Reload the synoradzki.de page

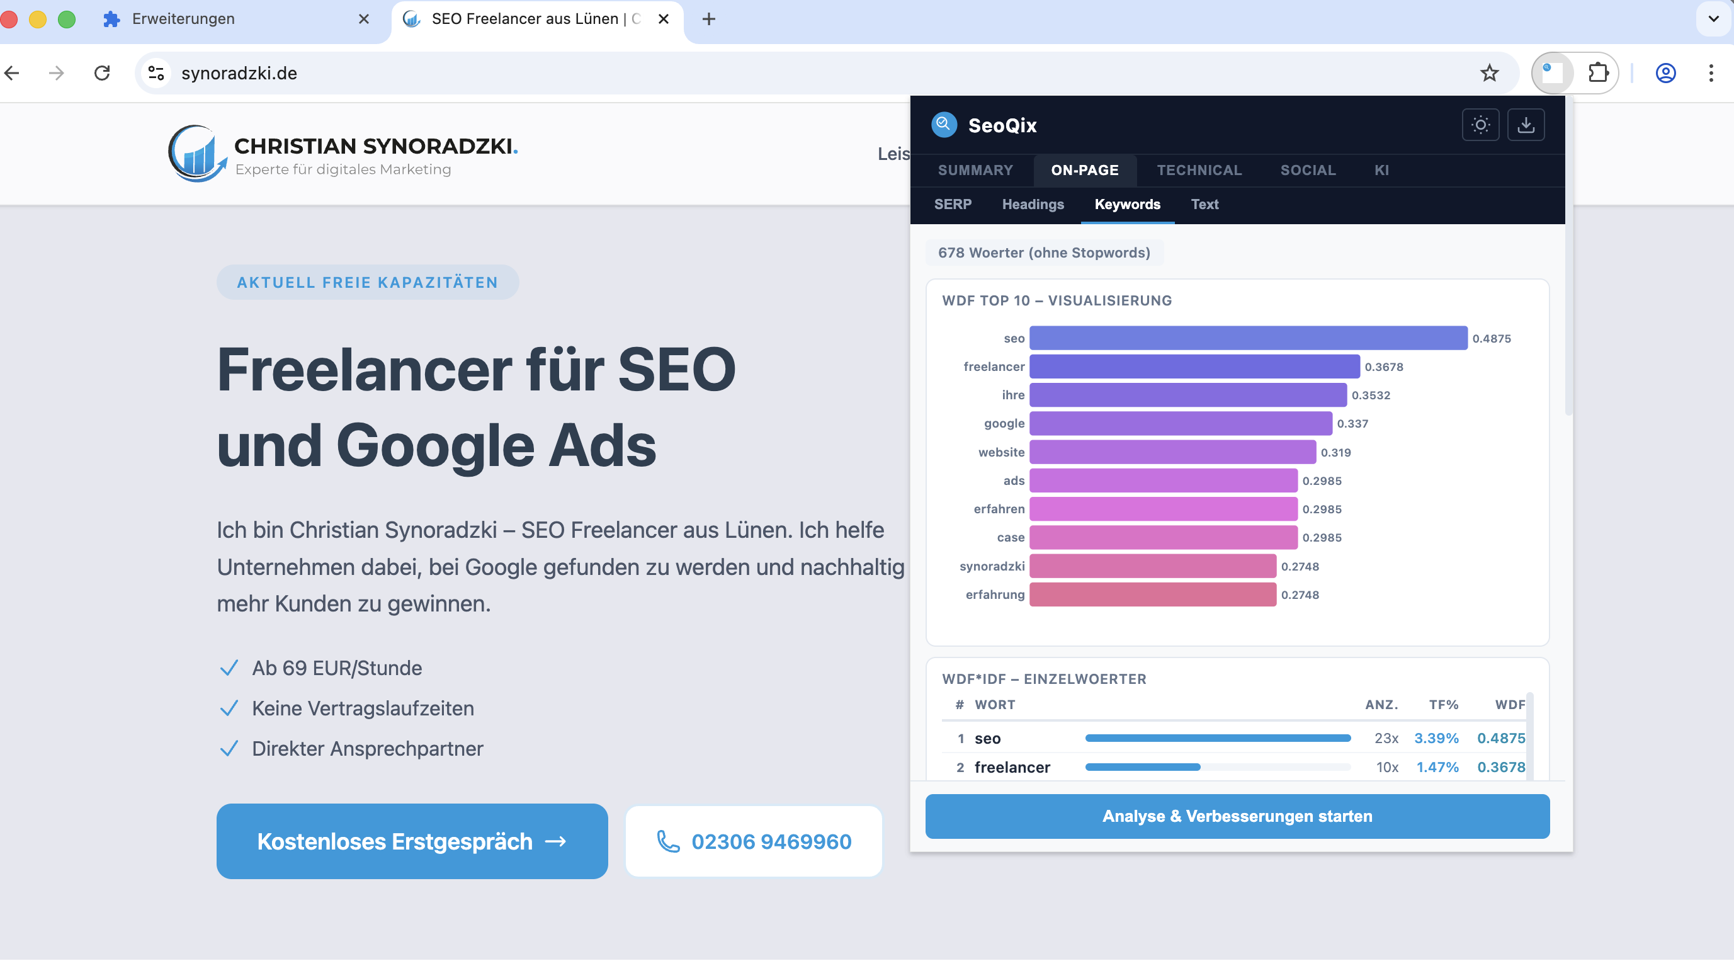point(103,72)
